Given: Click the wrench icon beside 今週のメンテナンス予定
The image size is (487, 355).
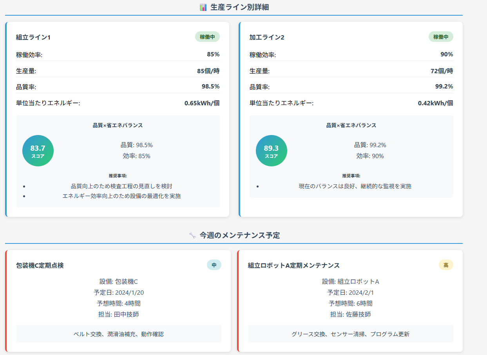Looking at the screenshot, I should click(192, 235).
